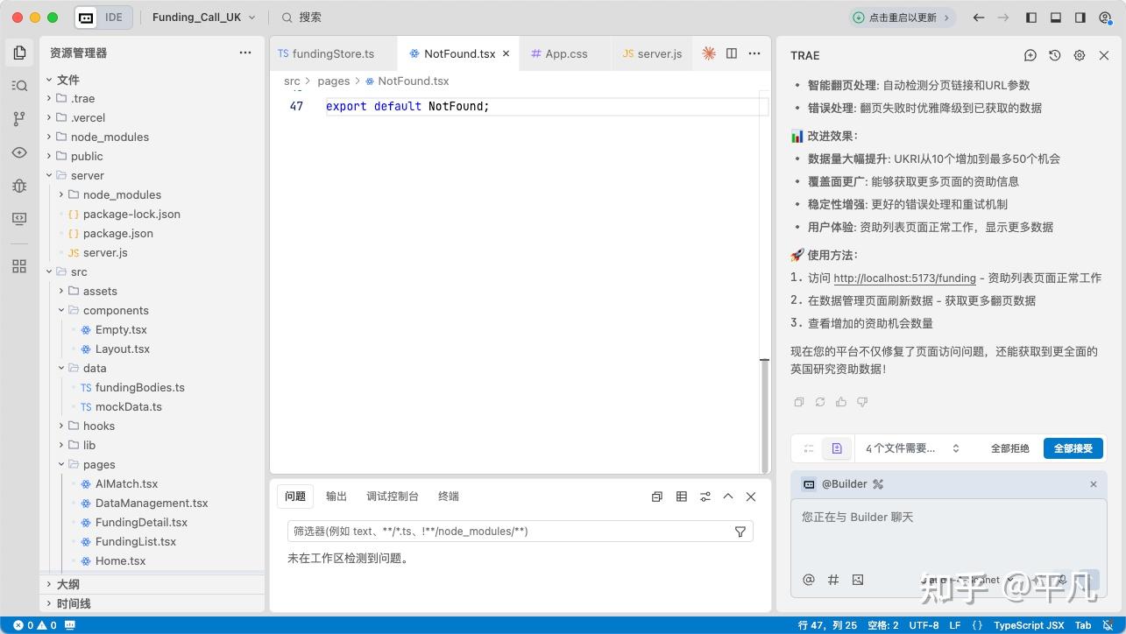Open the 终端 terminal tab
The image size is (1126, 634).
448,497
